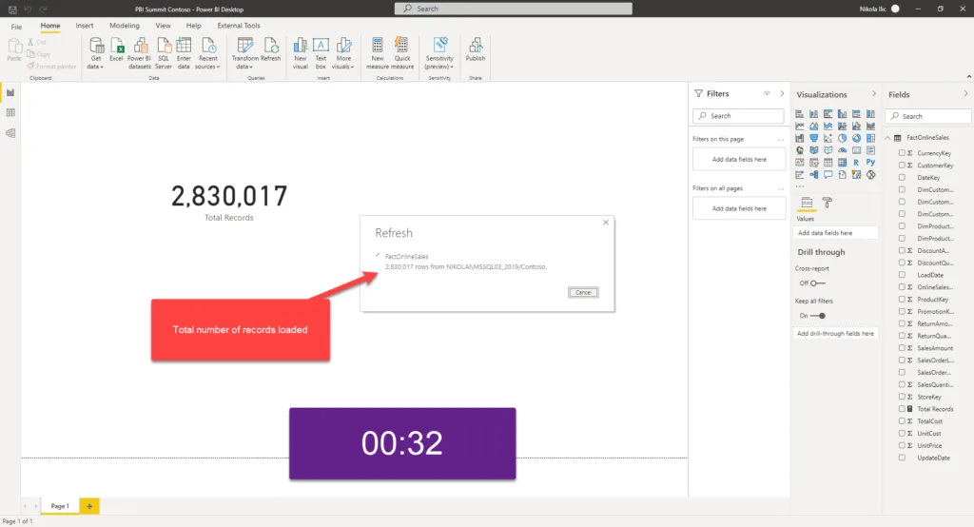Image resolution: width=974 pixels, height=527 pixels.
Task: Check the CustomerKey field
Action: [902, 166]
